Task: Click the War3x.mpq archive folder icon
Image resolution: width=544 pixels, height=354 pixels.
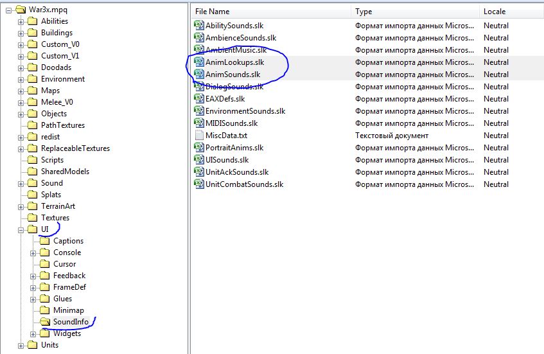Action: (x=21, y=10)
